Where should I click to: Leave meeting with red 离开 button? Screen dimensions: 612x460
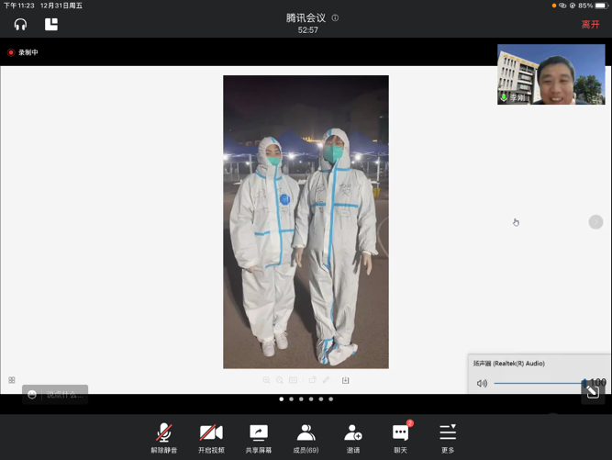[x=590, y=25]
